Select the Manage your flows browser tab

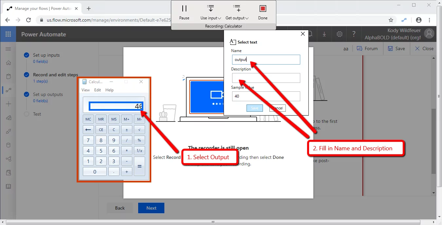[42, 9]
